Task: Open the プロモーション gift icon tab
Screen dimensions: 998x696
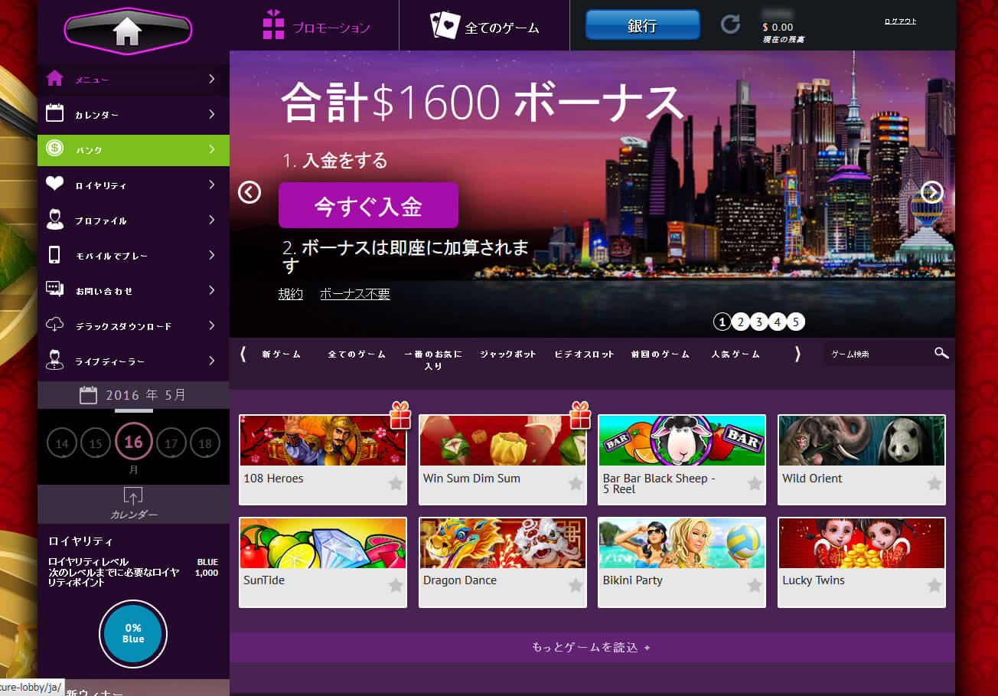Action: pos(273,25)
